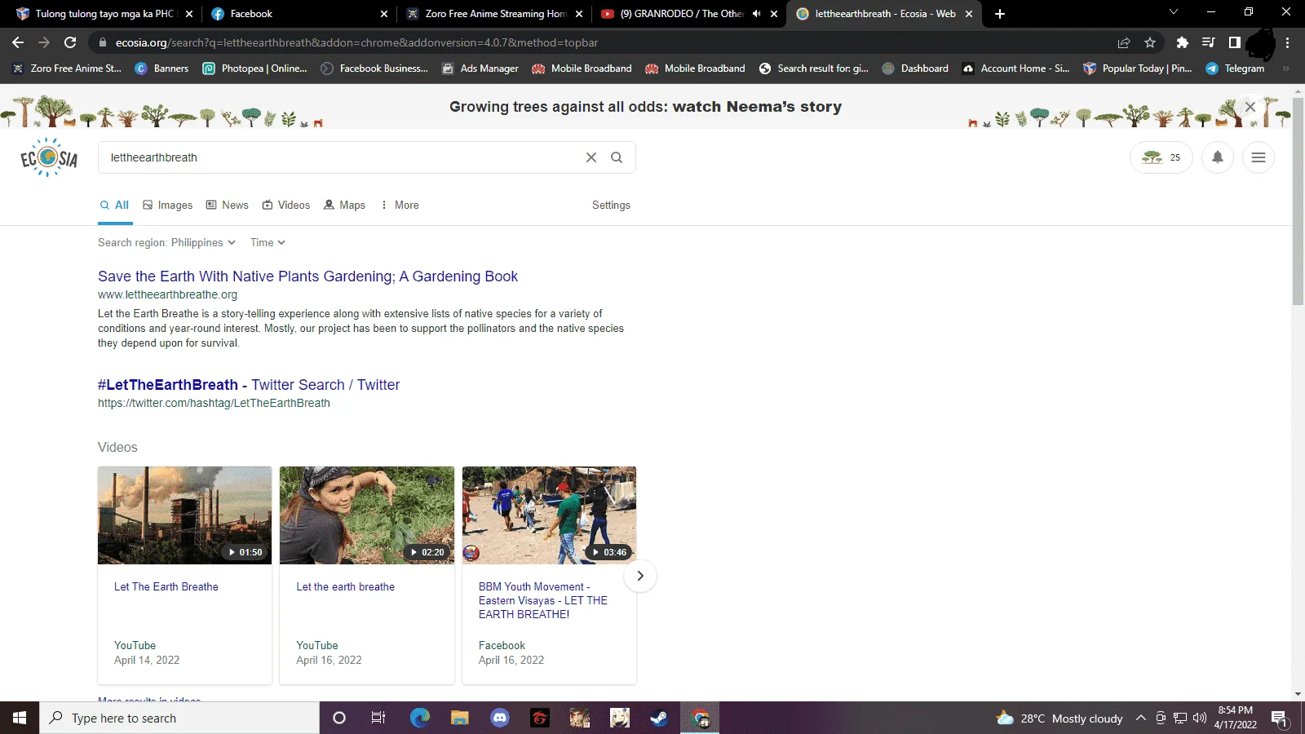
Task: Focus the Ecosia search input field
Action: coord(343,157)
